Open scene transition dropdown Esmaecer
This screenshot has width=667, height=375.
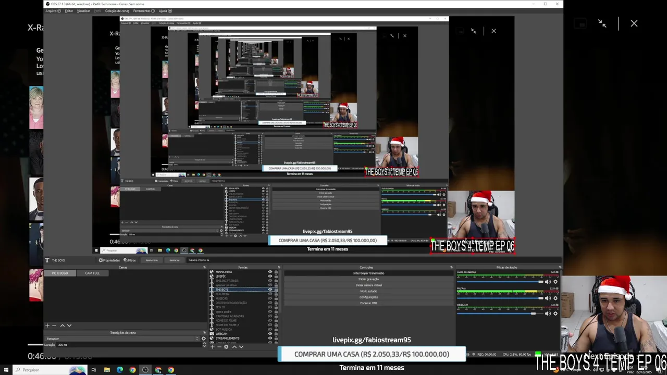pyautogui.click(x=122, y=339)
